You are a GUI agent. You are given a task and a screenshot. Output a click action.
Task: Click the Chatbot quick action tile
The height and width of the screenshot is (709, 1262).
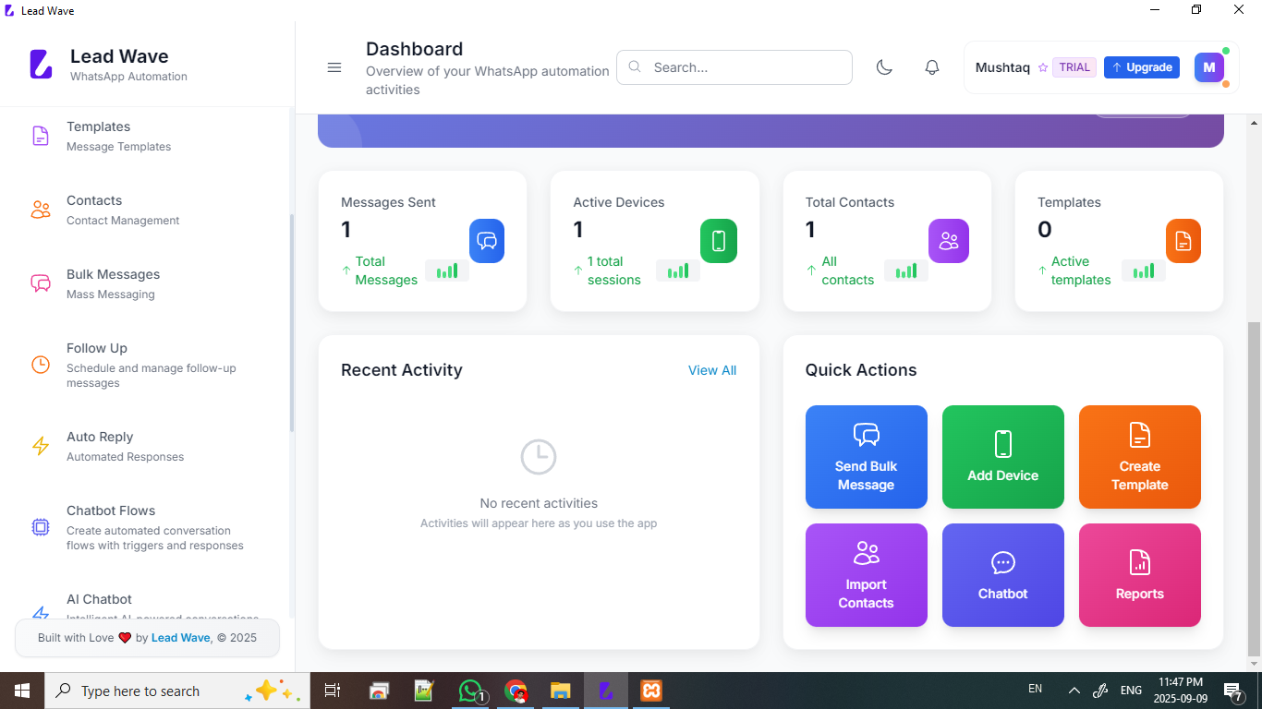tap(1003, 575)
